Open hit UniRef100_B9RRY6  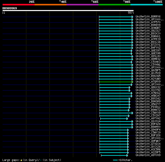[x=148, y=16]
